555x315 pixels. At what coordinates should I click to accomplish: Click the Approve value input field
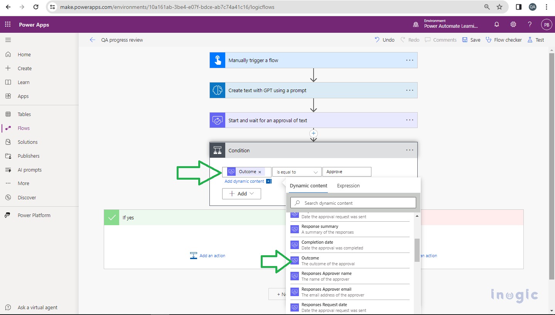[x=347, y=172]
